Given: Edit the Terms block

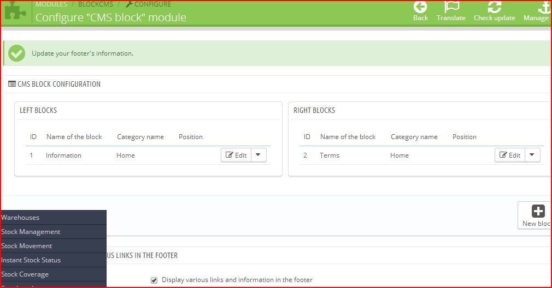Looking at the screenshot, I should click(510, 155).
